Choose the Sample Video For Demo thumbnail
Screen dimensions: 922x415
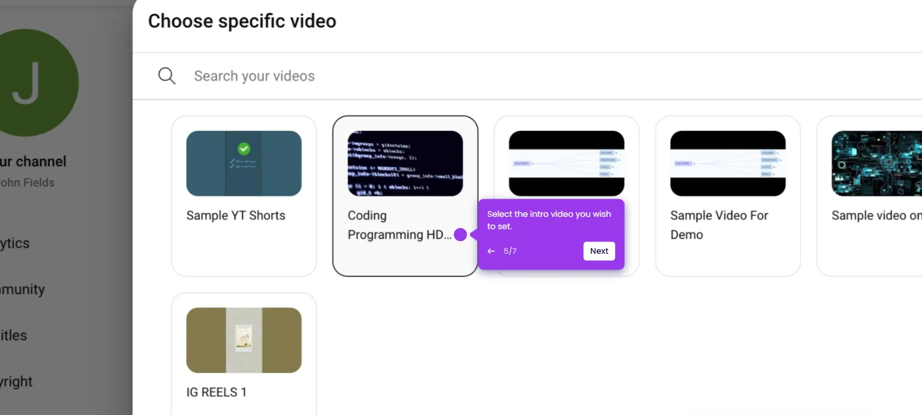pos(728,164)
